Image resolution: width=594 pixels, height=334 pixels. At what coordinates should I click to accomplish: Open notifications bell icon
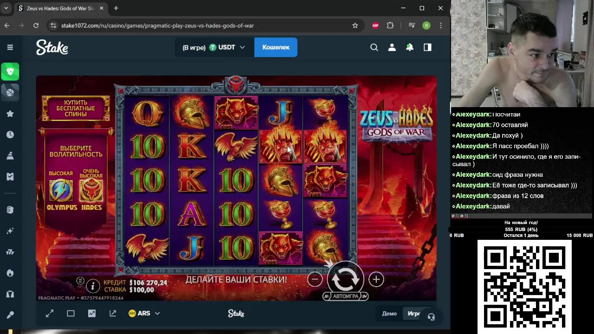[x=410, y=47]
